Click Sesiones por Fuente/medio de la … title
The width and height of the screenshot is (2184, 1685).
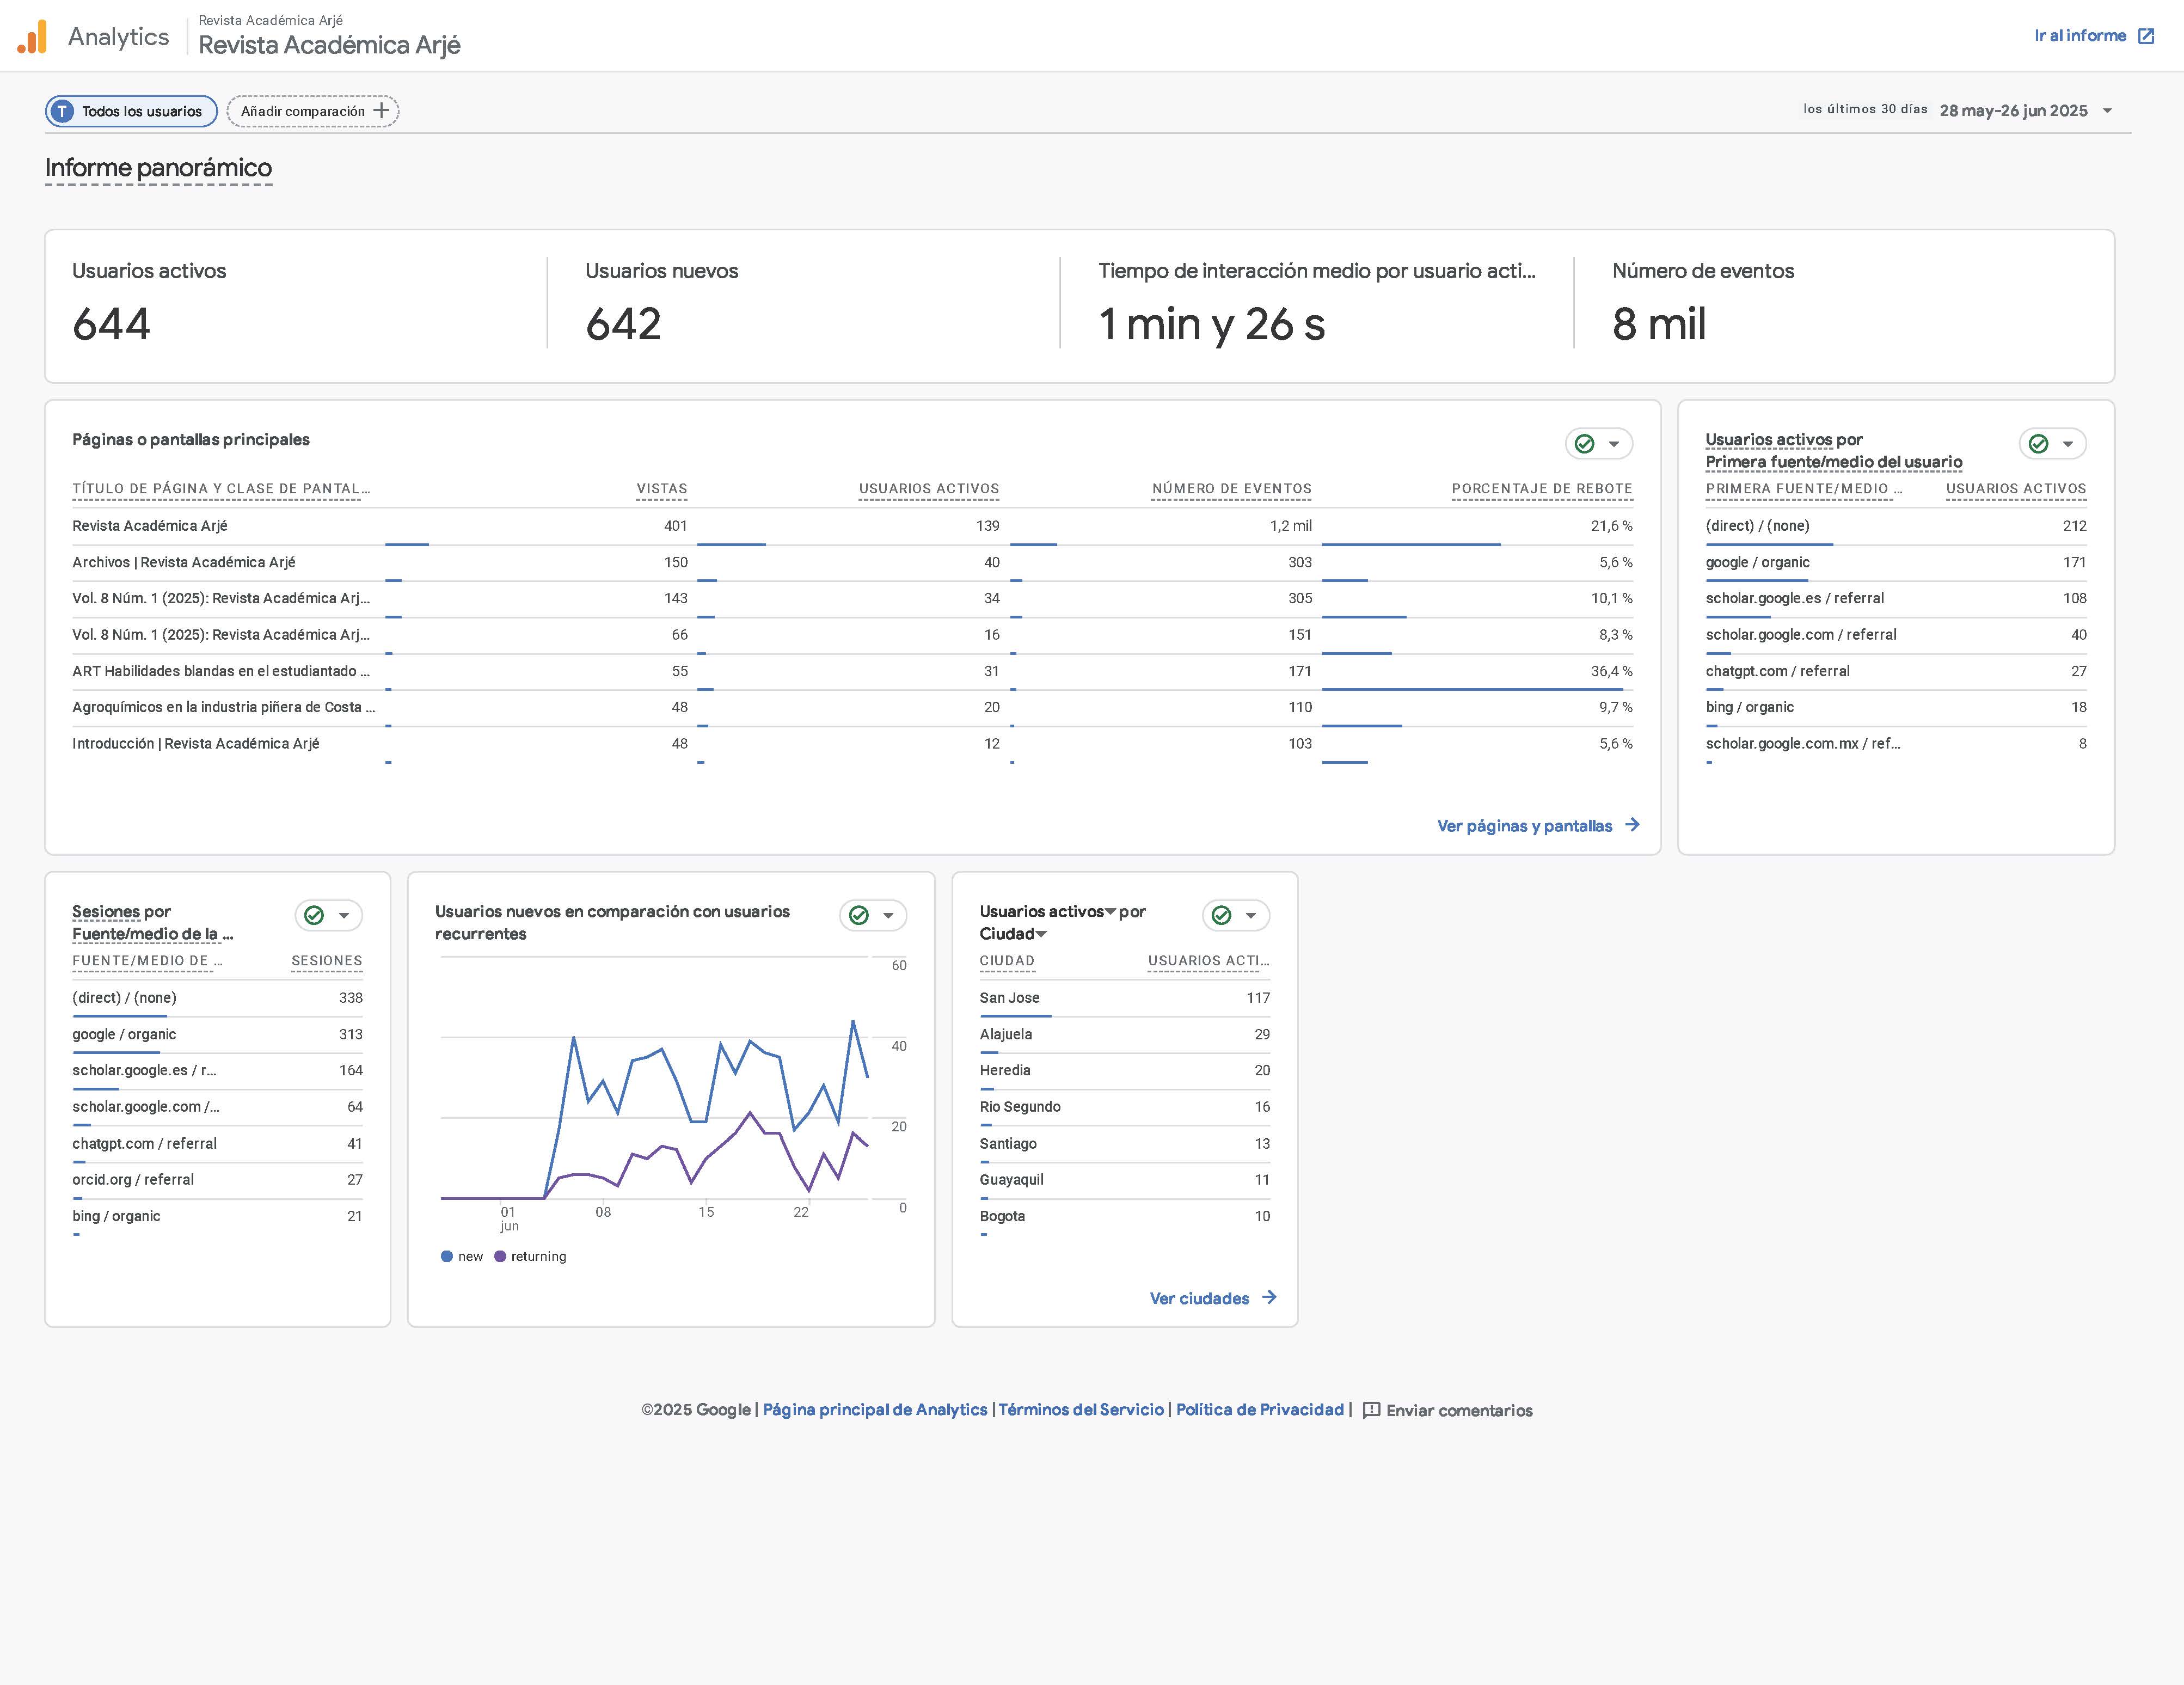pos(153,922)
